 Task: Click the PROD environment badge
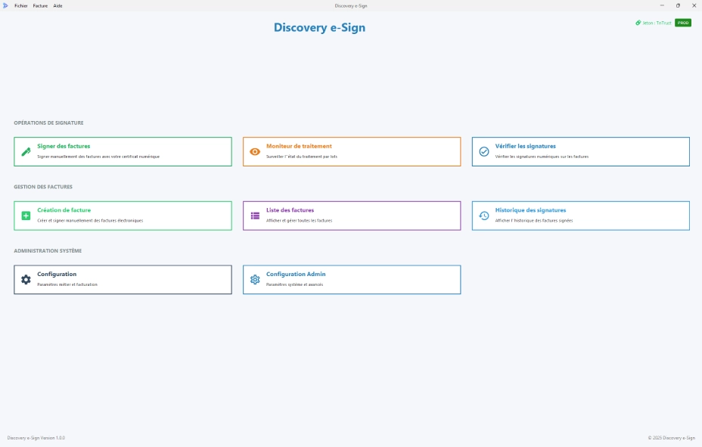point(682,22)
